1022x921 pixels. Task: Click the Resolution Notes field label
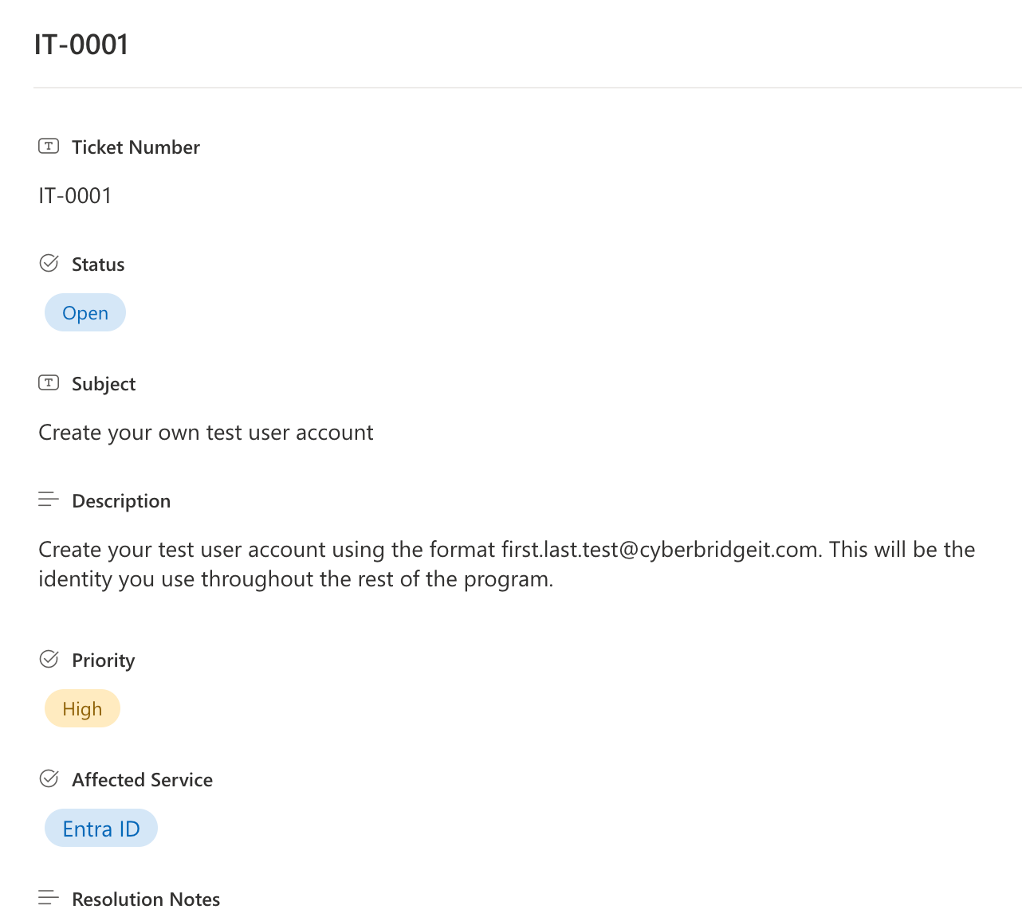[x=146, y=899]
